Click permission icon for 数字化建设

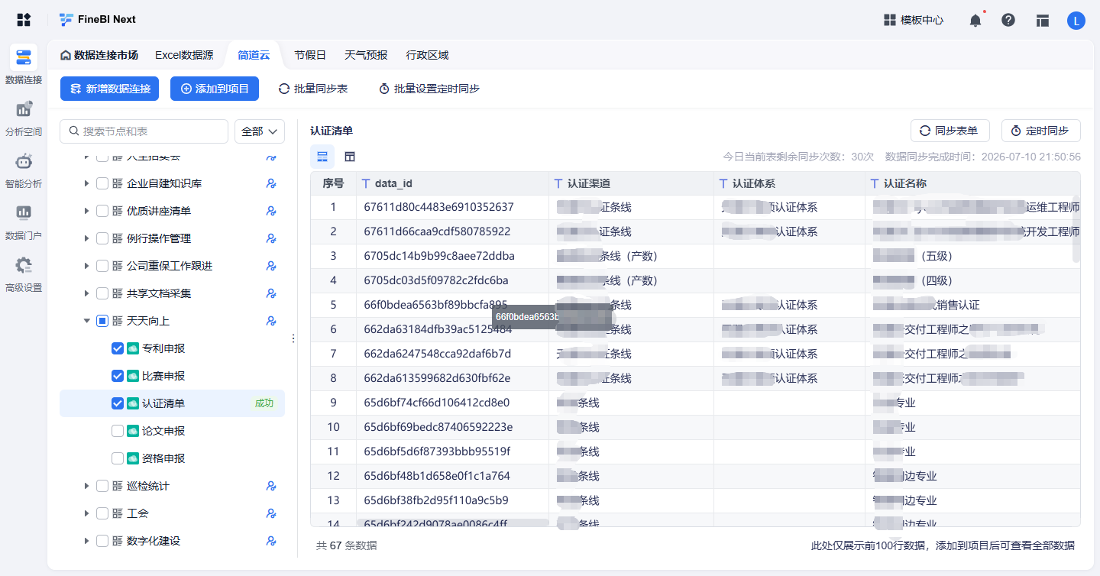pyautogui.click(x=270, y=541)
